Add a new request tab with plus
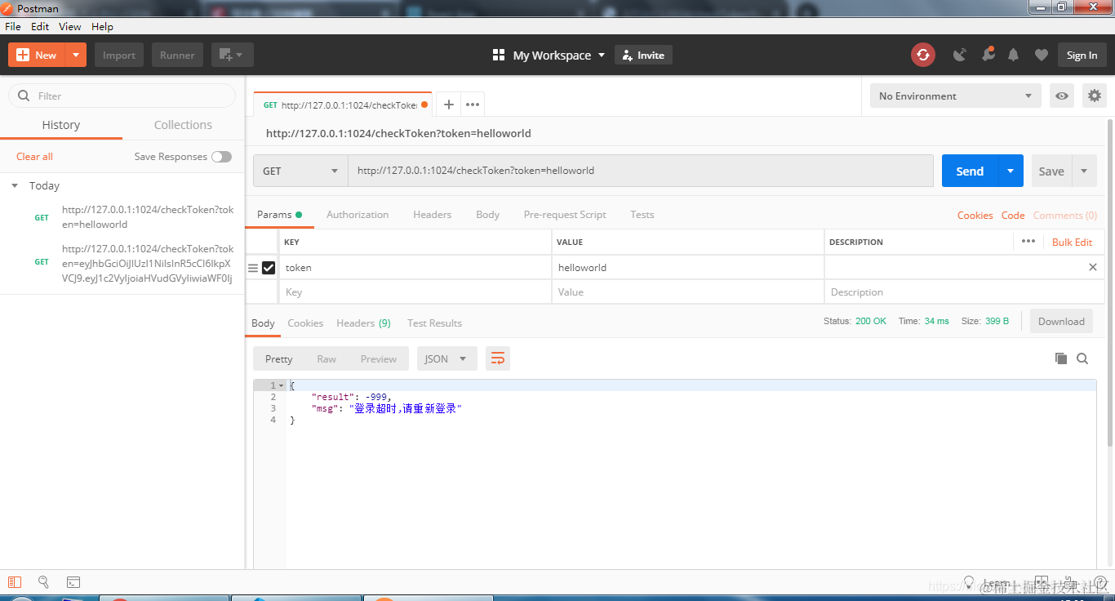 [x=448, y=105]
